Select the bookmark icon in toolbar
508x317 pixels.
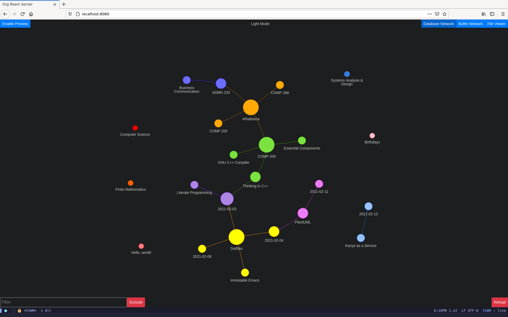444,14
